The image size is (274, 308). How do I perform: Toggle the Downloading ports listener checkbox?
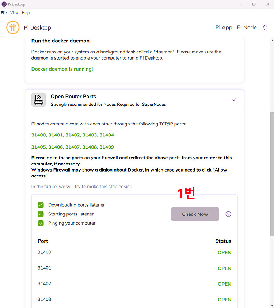tap(41, 205)
